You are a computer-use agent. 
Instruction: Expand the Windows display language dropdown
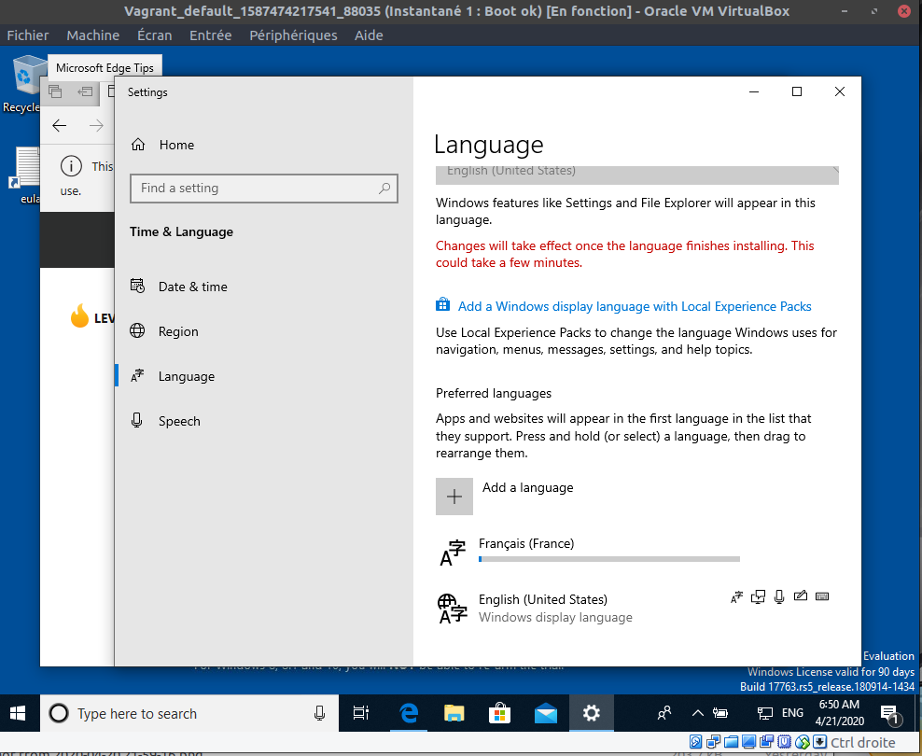(x=636, y=174)
